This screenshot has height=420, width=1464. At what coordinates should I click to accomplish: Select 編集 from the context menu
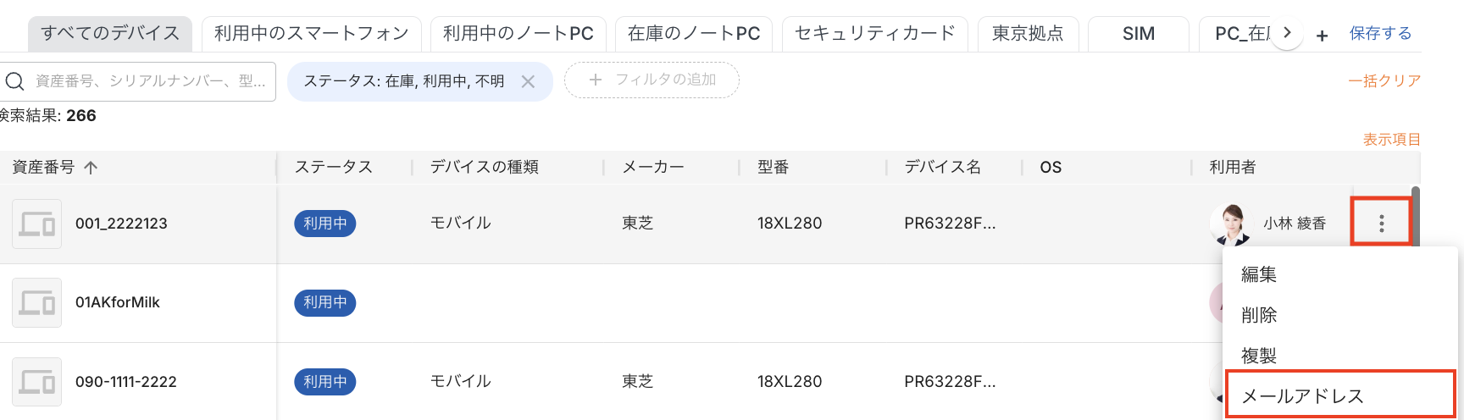(1259, 274)
